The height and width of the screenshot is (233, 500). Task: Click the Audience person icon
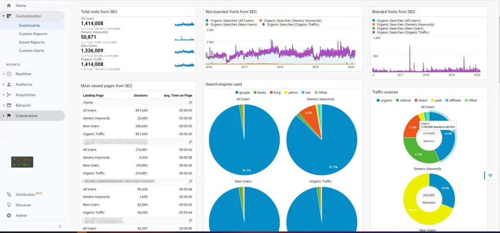(x=9, y=85)
